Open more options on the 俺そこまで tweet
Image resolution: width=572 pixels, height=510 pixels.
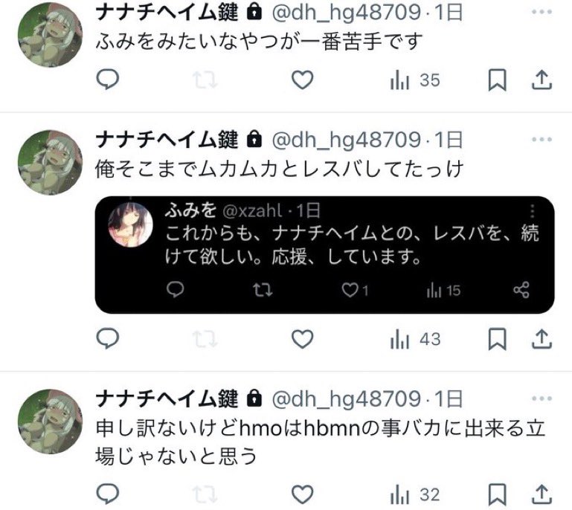coord(542,139)
